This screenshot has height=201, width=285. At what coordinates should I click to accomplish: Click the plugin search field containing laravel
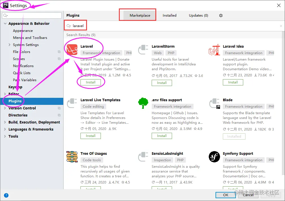pyautogui.click(x=173, y=26)
